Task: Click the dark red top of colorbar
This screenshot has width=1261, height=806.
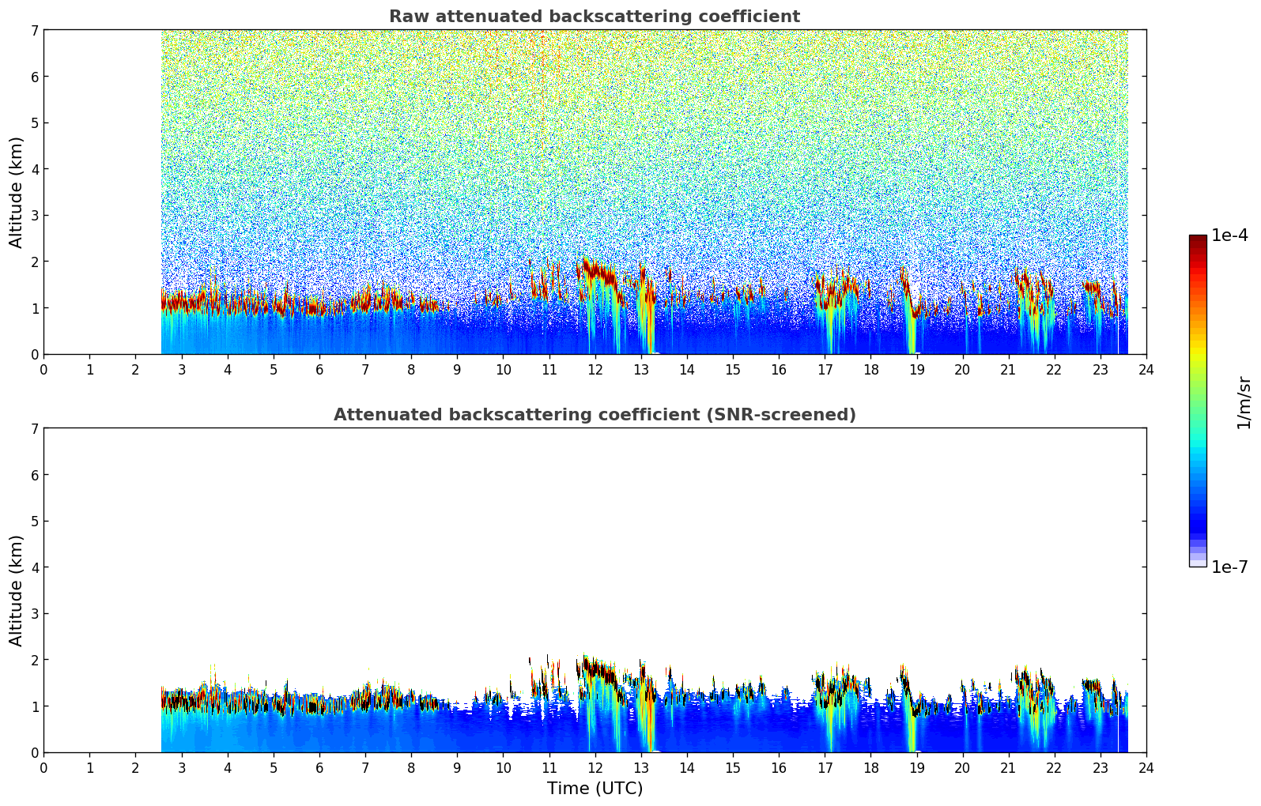Action: click(1197, 241)
